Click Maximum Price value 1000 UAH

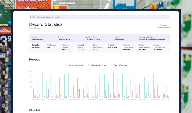[127, 50]
